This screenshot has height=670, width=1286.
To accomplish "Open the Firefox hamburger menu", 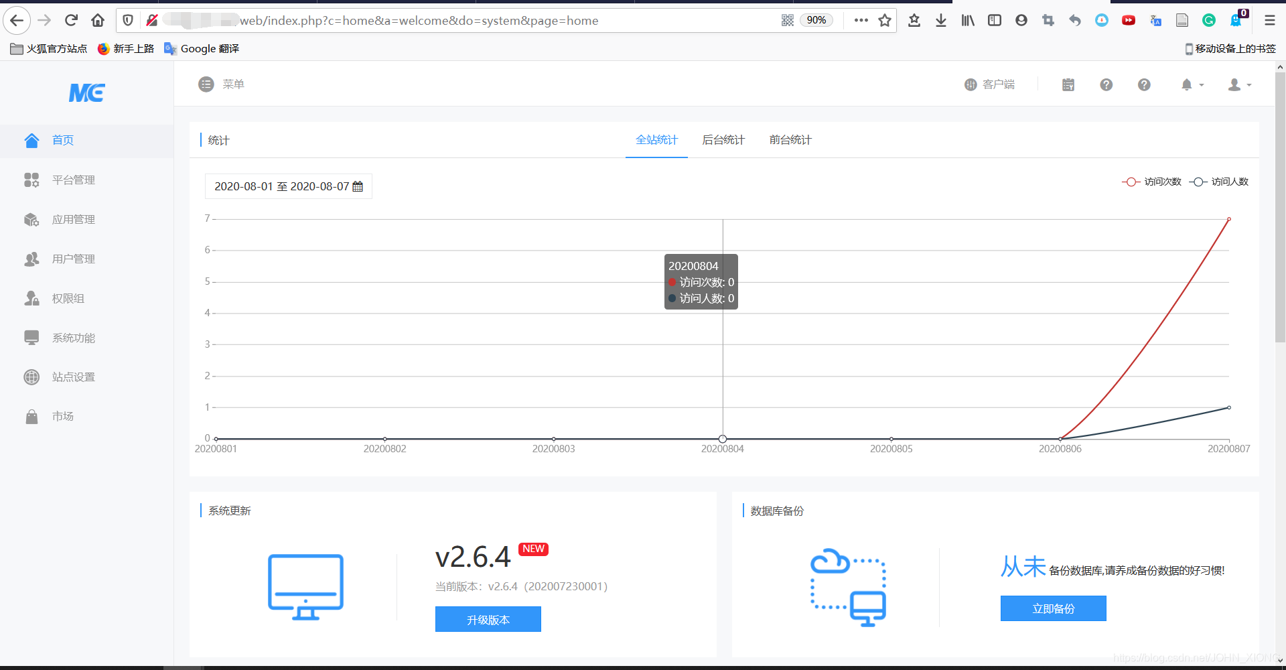I will 1269,20.
